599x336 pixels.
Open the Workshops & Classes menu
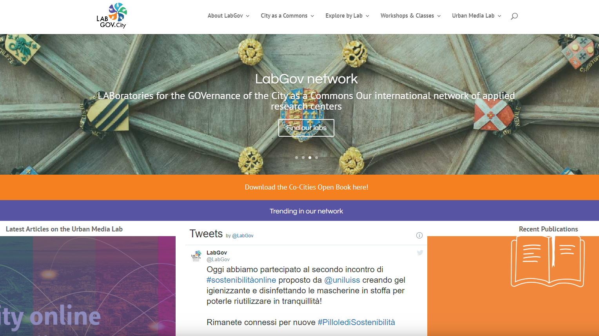(410, 16)
